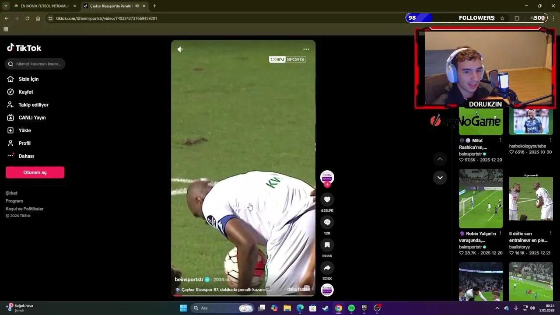The height and width of the screenshot is (315, 560).
Task: Open the Robin Yalçın video thumbnail
Action: tap(481, 199)
